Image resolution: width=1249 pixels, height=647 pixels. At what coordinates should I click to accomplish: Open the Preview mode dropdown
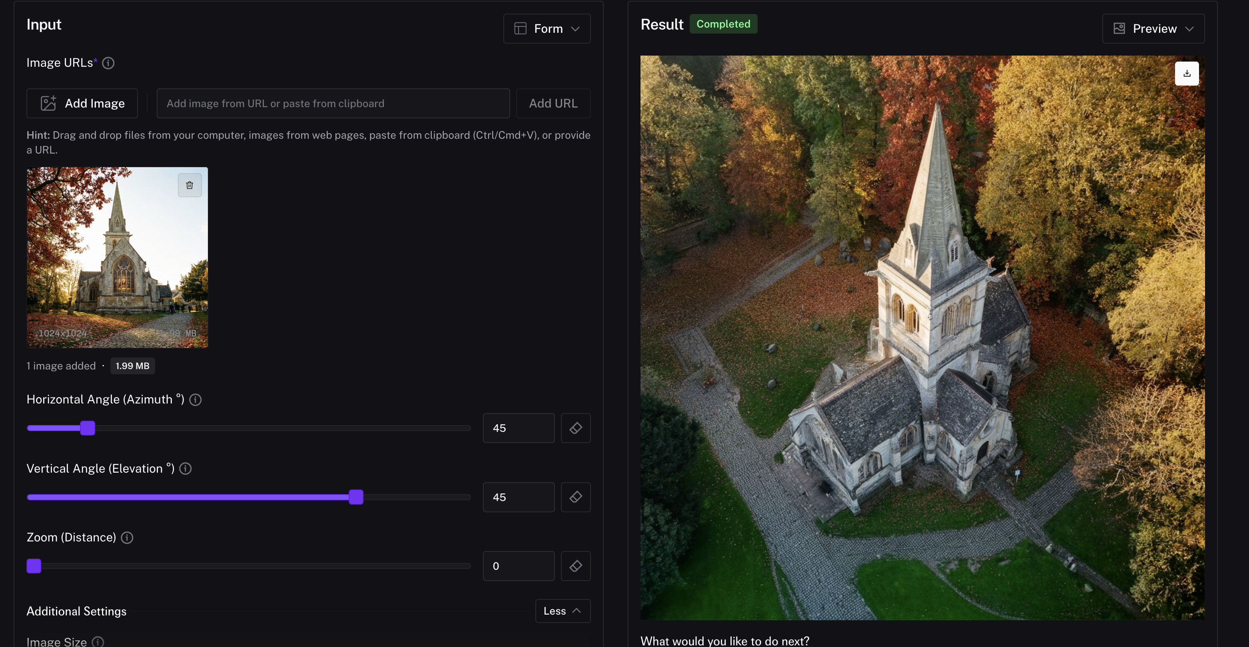coord(1153,29)
